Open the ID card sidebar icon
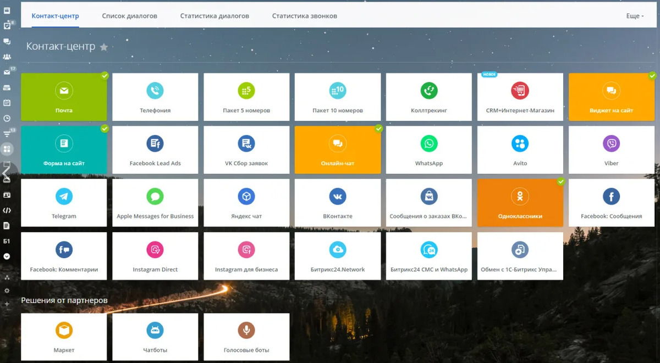 click(x=7, y=195)
